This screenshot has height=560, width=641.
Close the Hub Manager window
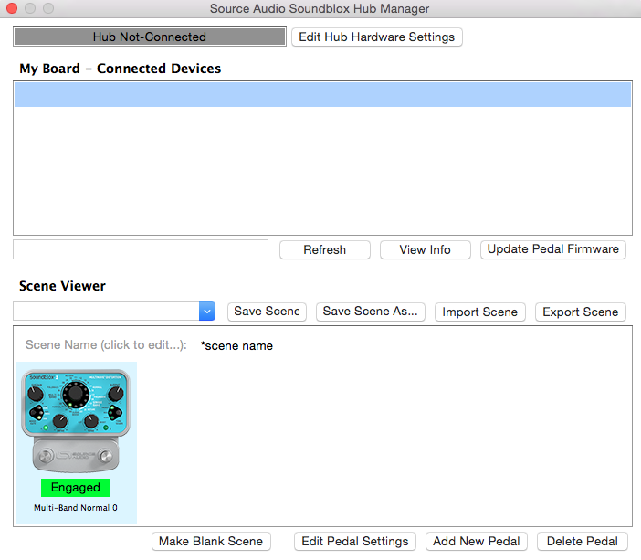12,8
